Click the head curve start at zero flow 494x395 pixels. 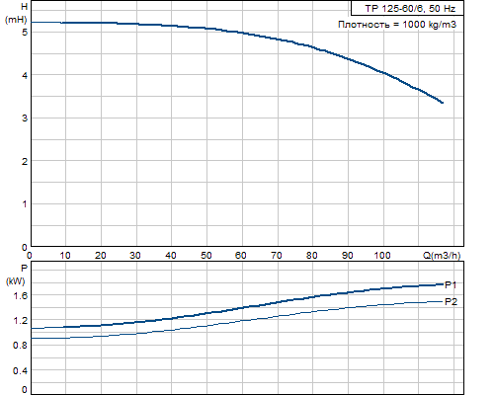[x=32, y=22]
